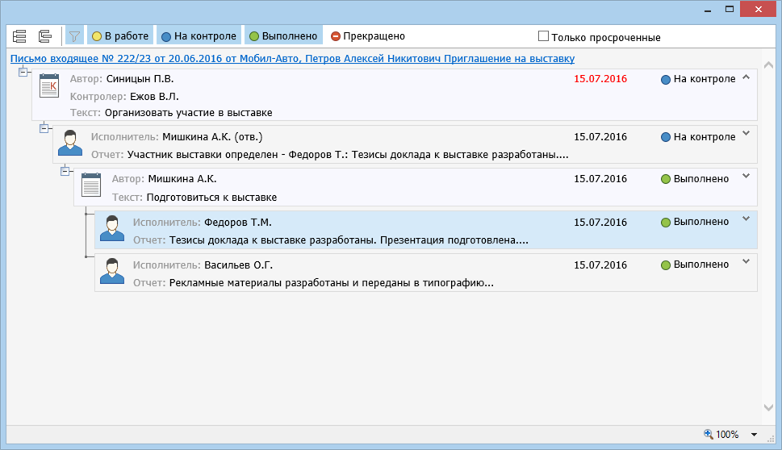The width and height of the screenshot is (782, 450).
Task: Select the report 'Тезисы доклада к выставке разработаны. Презентация подготовлена'
Action: pyautogui.click(x=343, y=240)
